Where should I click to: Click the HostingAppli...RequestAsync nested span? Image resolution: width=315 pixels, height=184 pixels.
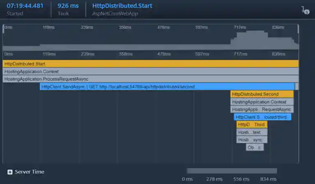(262, 110)
